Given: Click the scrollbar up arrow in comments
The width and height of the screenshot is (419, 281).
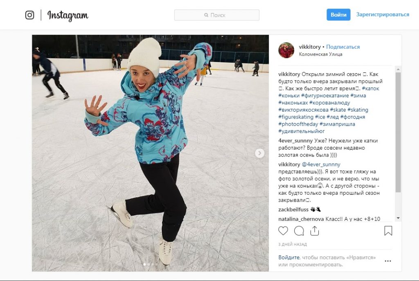Looking at the screenshot, I should point(398,69).
